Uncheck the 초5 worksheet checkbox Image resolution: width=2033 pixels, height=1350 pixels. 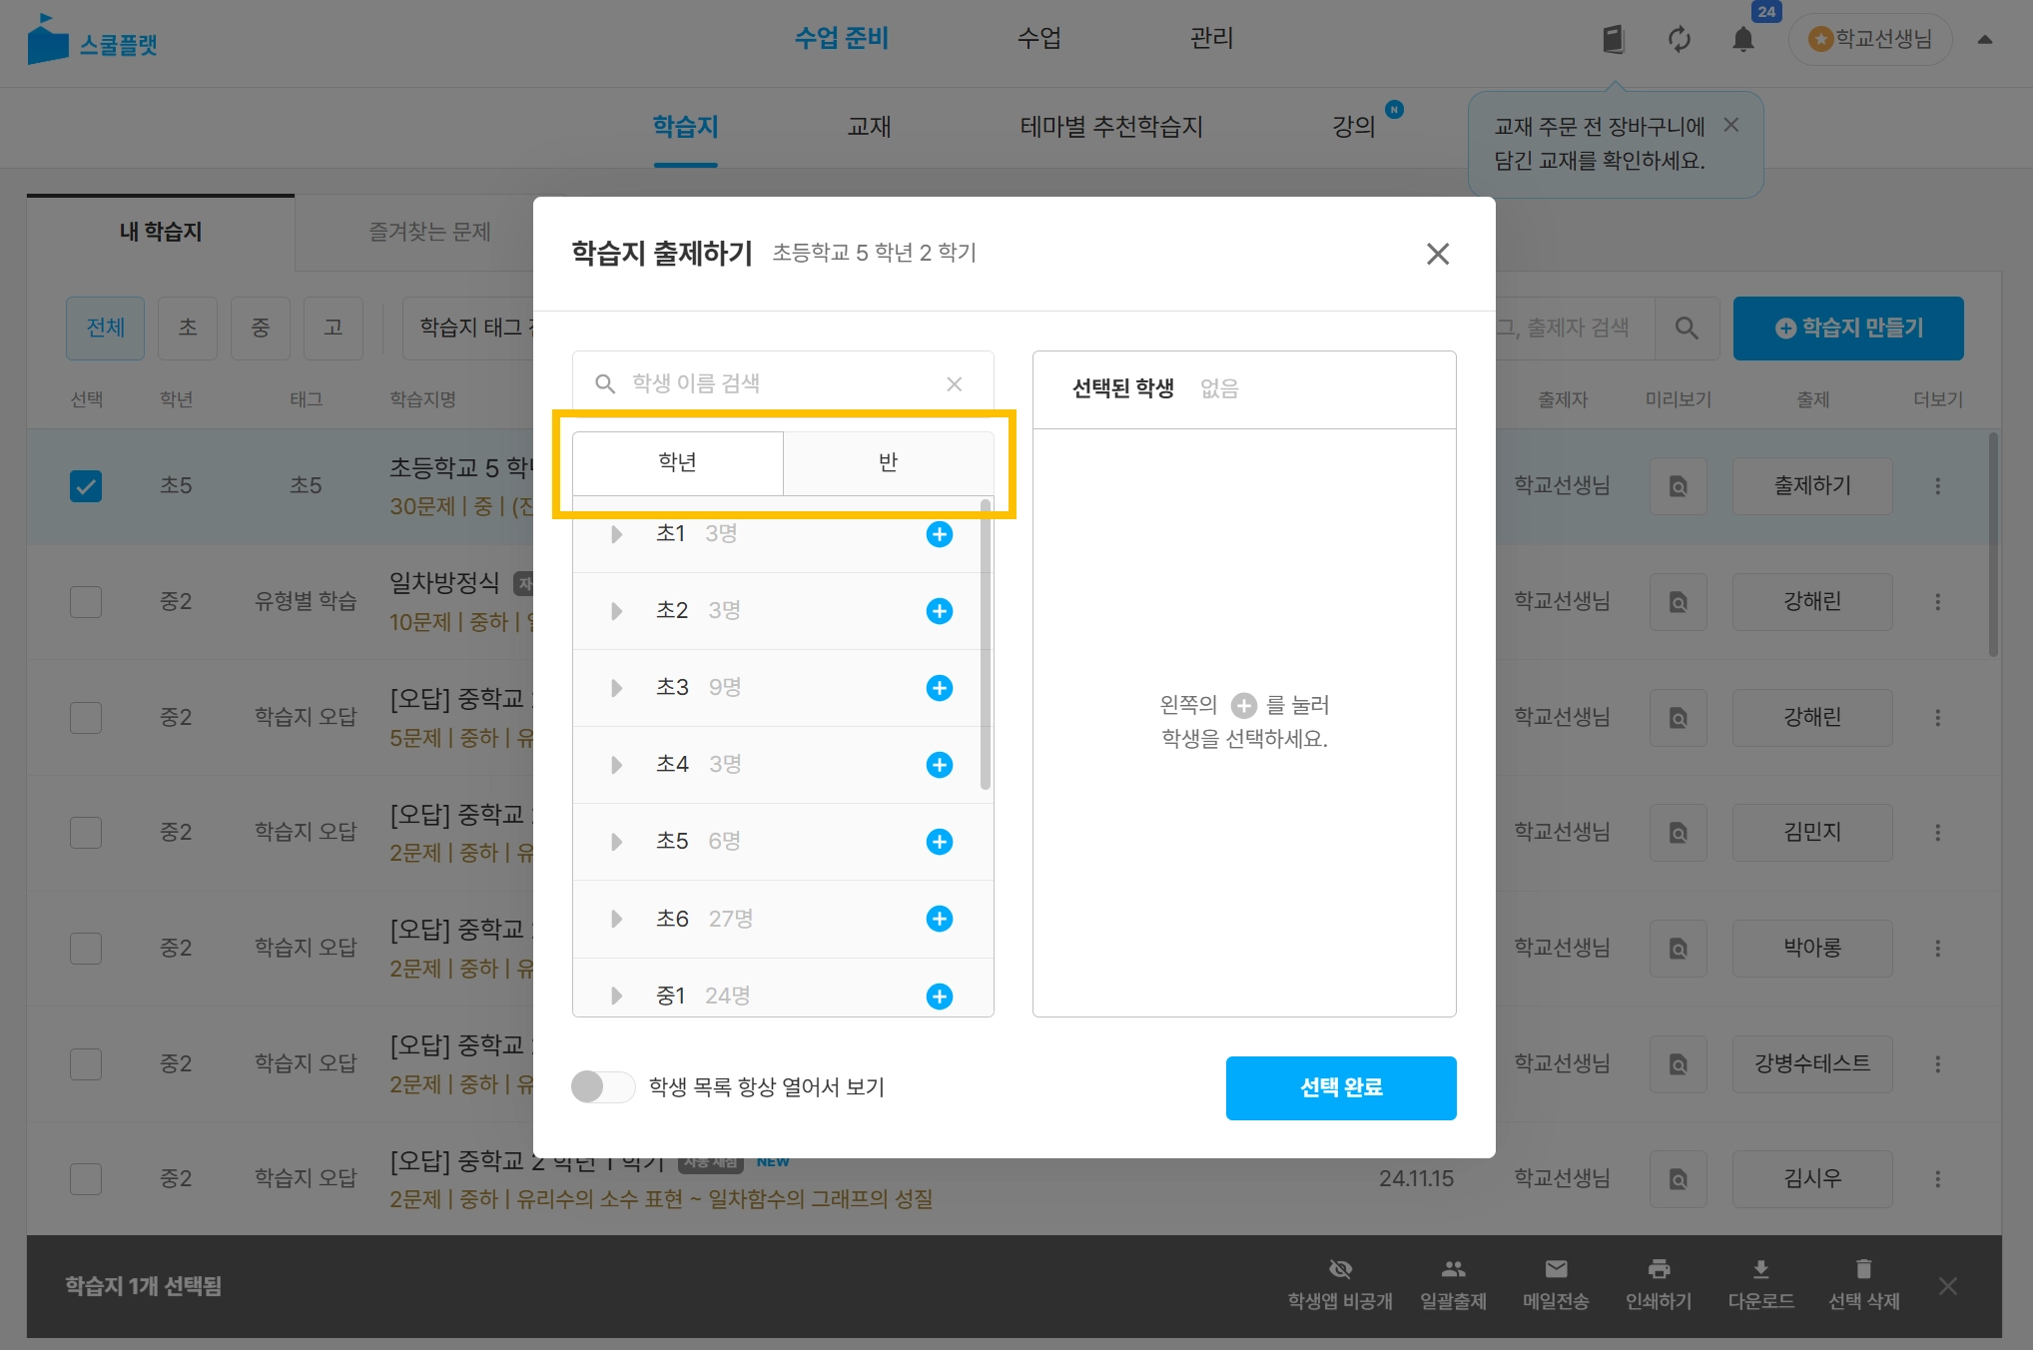tap(86, 486)
